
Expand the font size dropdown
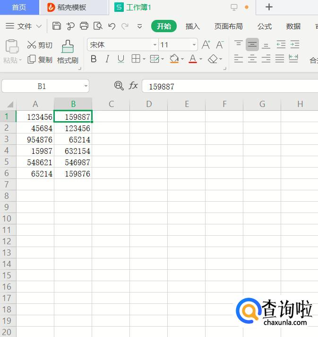coord(194,45)
